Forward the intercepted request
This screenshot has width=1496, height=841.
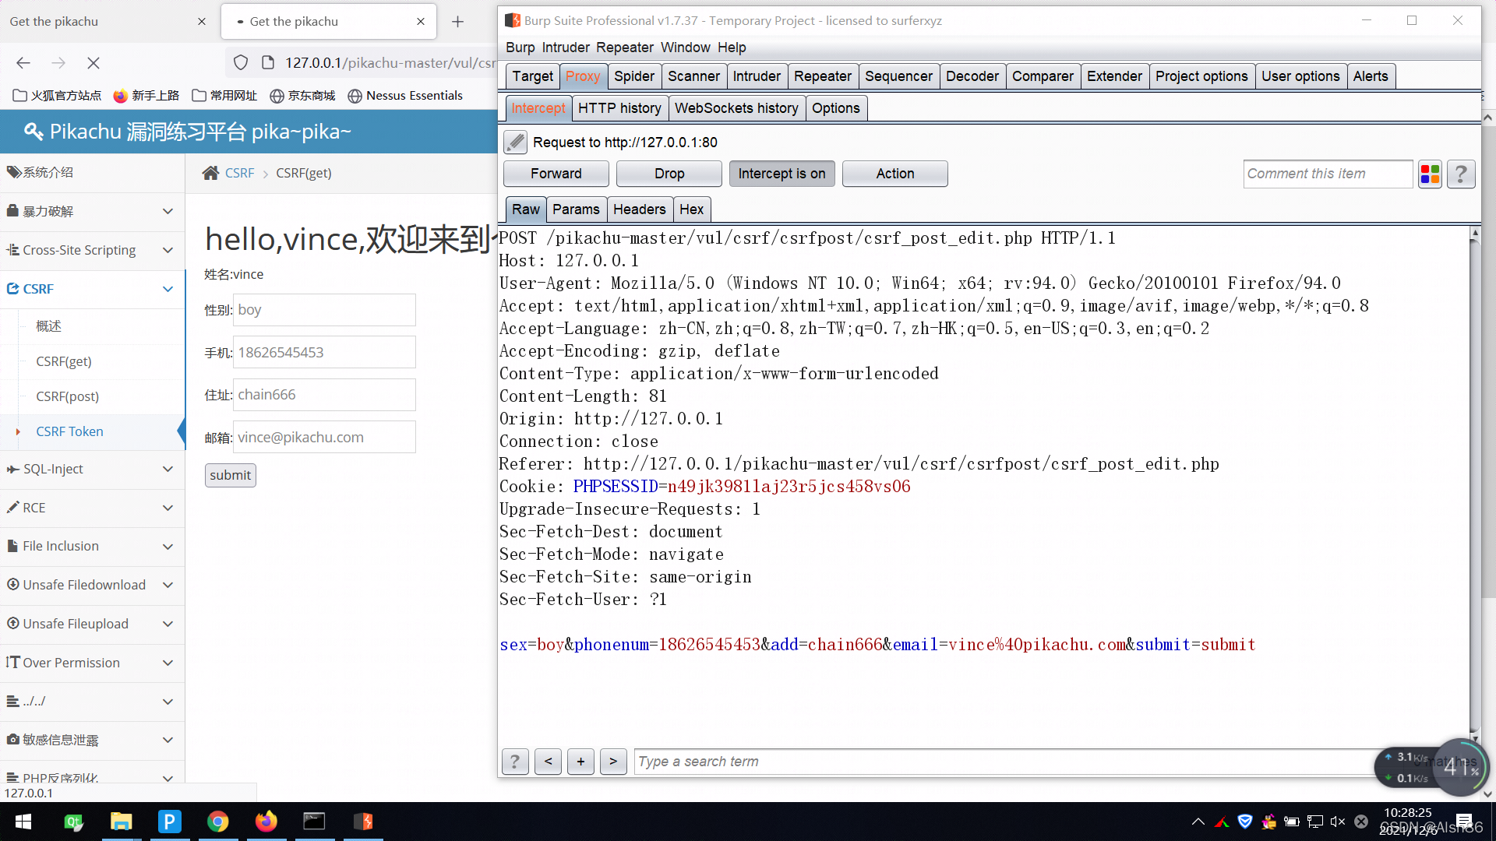556,174
